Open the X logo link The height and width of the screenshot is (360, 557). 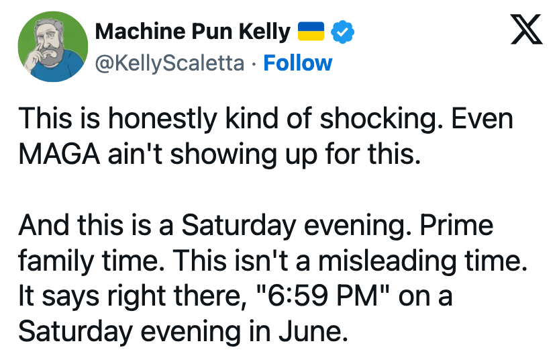pyautogui.click(x=526, y=29)
